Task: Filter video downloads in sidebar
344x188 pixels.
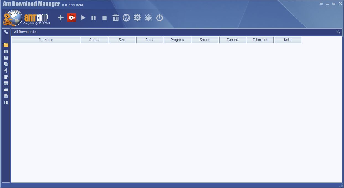Action: pos(6,77)
